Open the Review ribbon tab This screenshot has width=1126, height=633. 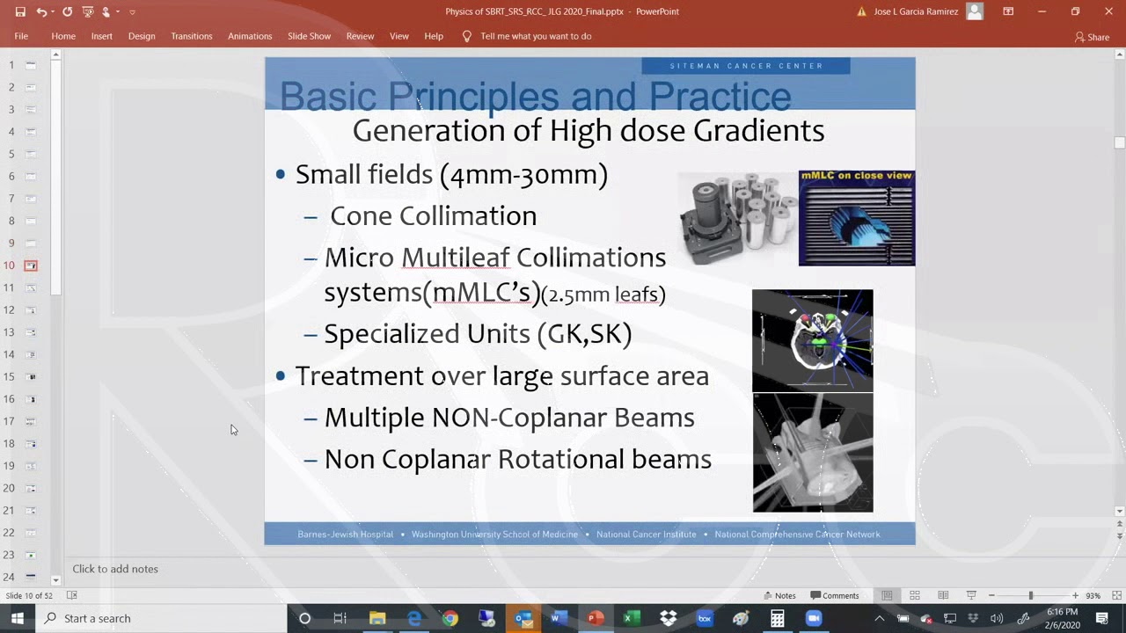(360, 36)
